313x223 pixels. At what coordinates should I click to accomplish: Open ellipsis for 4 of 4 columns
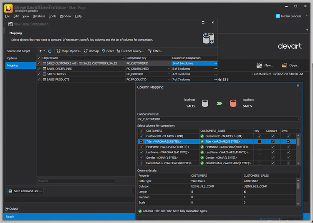point(215,74)
